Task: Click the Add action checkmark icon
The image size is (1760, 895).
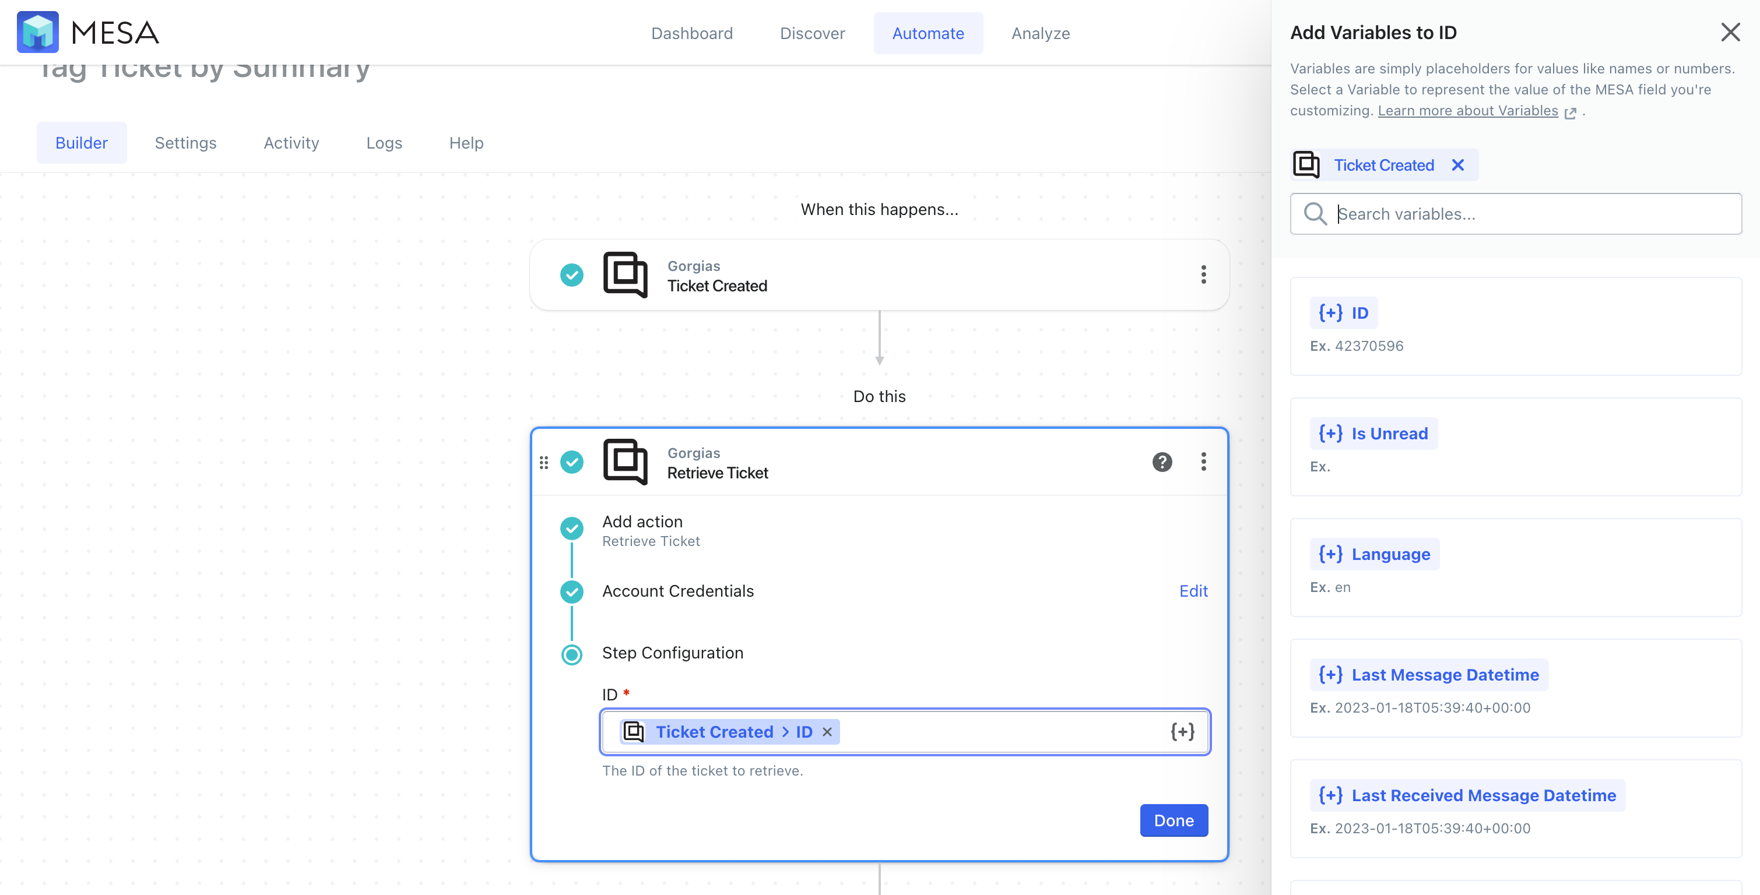Action: [571, 528]
